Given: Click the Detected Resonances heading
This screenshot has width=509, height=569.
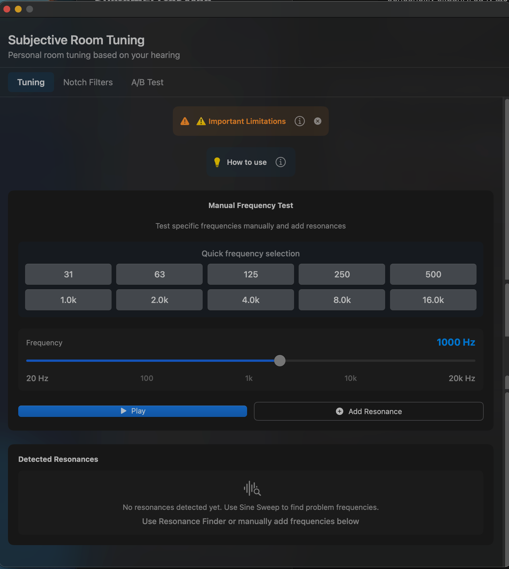Looking at the screenshot, I should pyautogui.click(x=58, y=459).
